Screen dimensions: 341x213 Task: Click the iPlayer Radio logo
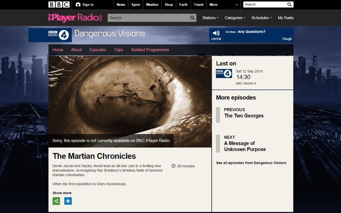[x=75, y=18]
